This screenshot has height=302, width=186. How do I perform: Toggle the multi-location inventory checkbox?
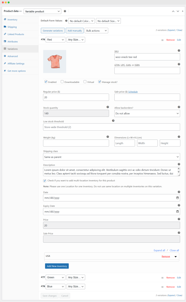click(45, 180)
